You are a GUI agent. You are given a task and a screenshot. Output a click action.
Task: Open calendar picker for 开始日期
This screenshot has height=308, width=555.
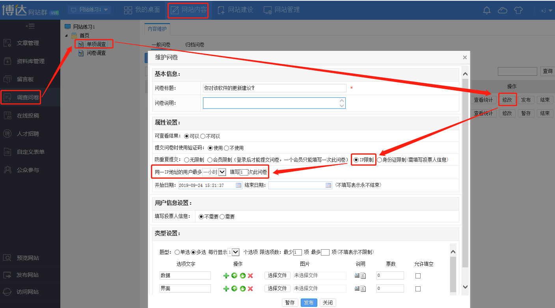pyautogui.click(x=238, y=185)
